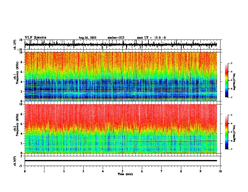Select the "Time (min)" axis label
Viewport: 248px width, 192px height.
point(125,174)
